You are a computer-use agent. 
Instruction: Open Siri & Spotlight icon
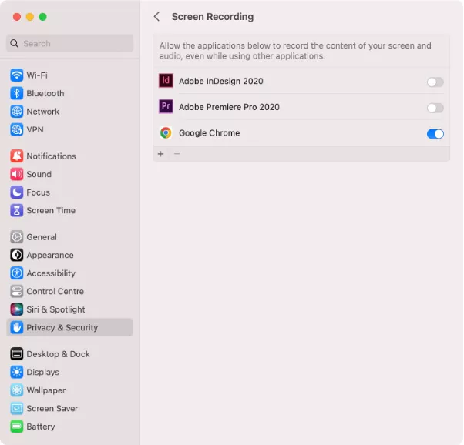pos(16,309)
